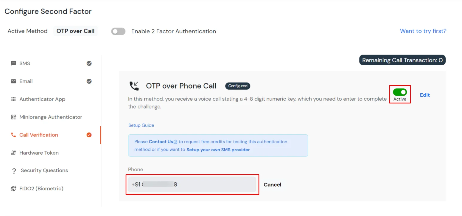
Task: Click the Call Verification phone icon
Action: point(13,135)
